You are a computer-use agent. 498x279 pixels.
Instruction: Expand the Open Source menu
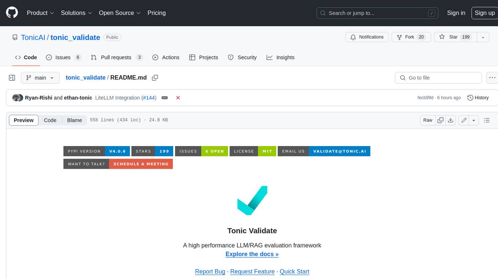coord(120,13)
